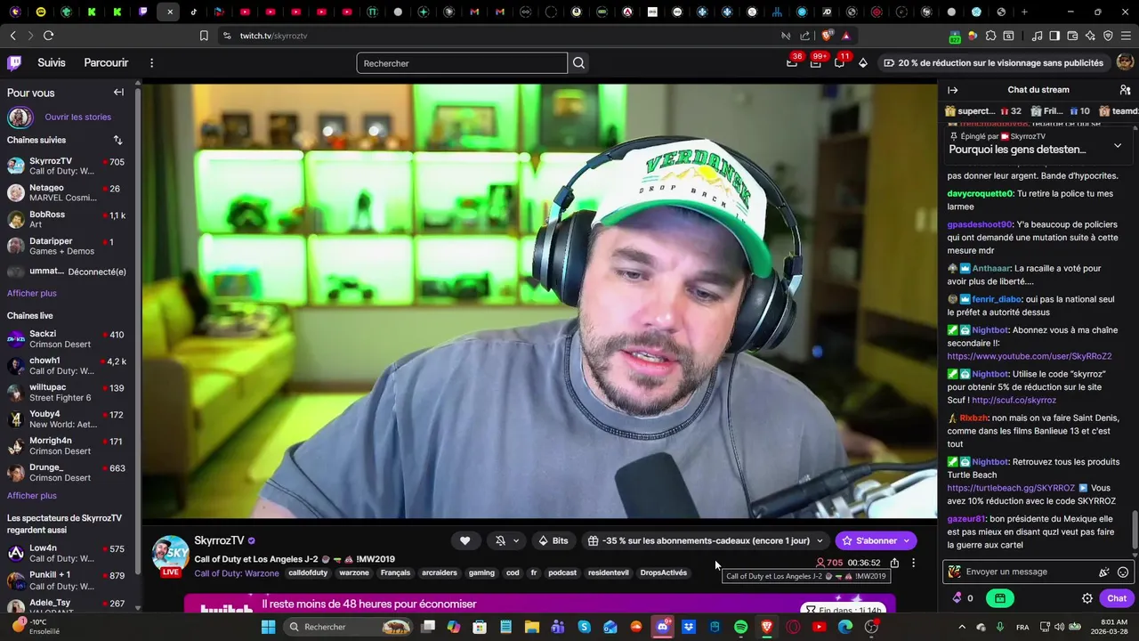Screen dimensions: 1139x641
Task: Open the Twitch home logo
Action: [14, 62]
